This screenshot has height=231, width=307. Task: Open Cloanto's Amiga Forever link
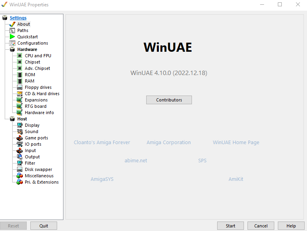click(x=102, y=143)
